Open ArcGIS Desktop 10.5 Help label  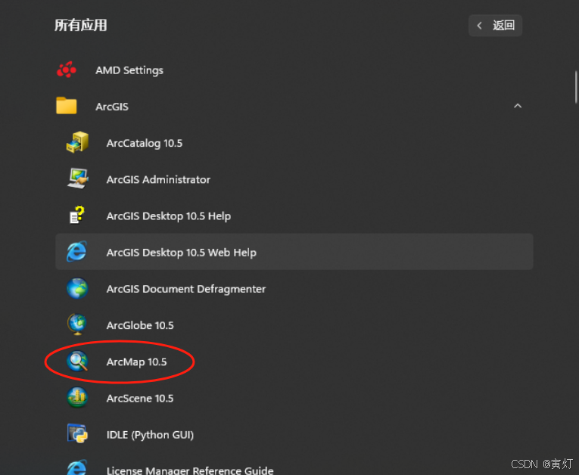tap(169, 216)
